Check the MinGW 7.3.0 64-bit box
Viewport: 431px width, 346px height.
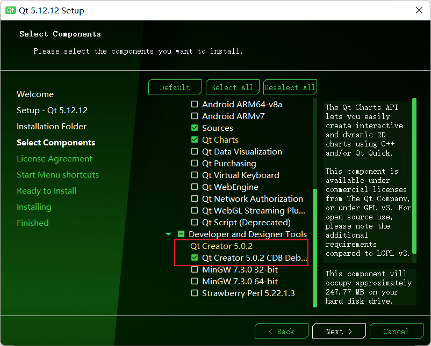click(195, 281)
